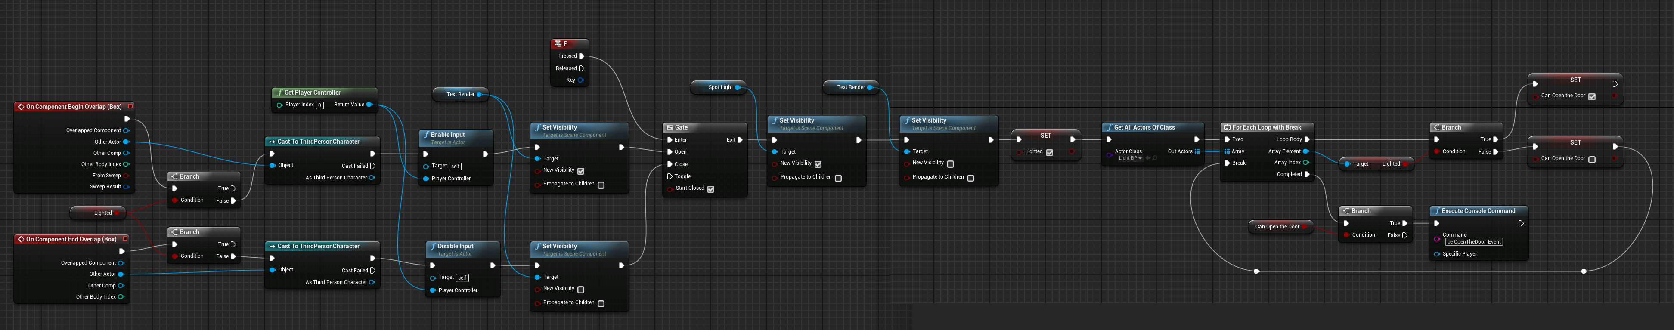Click the Execute Console Command output exec pin
The width and height of the screenshot is (1674, 330).
tap(1521, 223)
